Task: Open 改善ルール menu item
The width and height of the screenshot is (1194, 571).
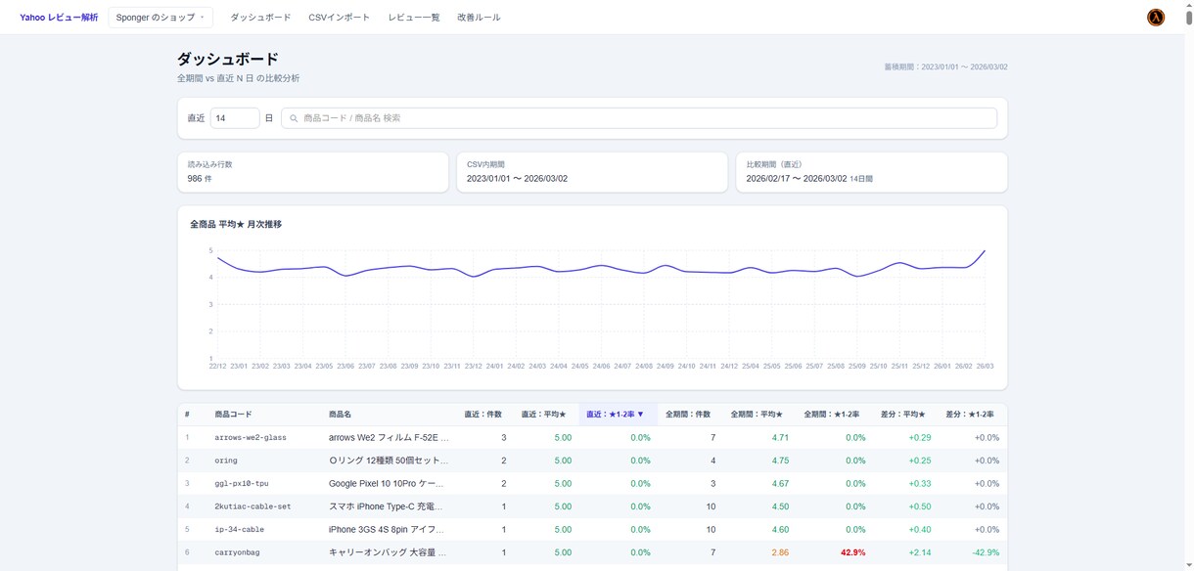Action: [479, 18]
